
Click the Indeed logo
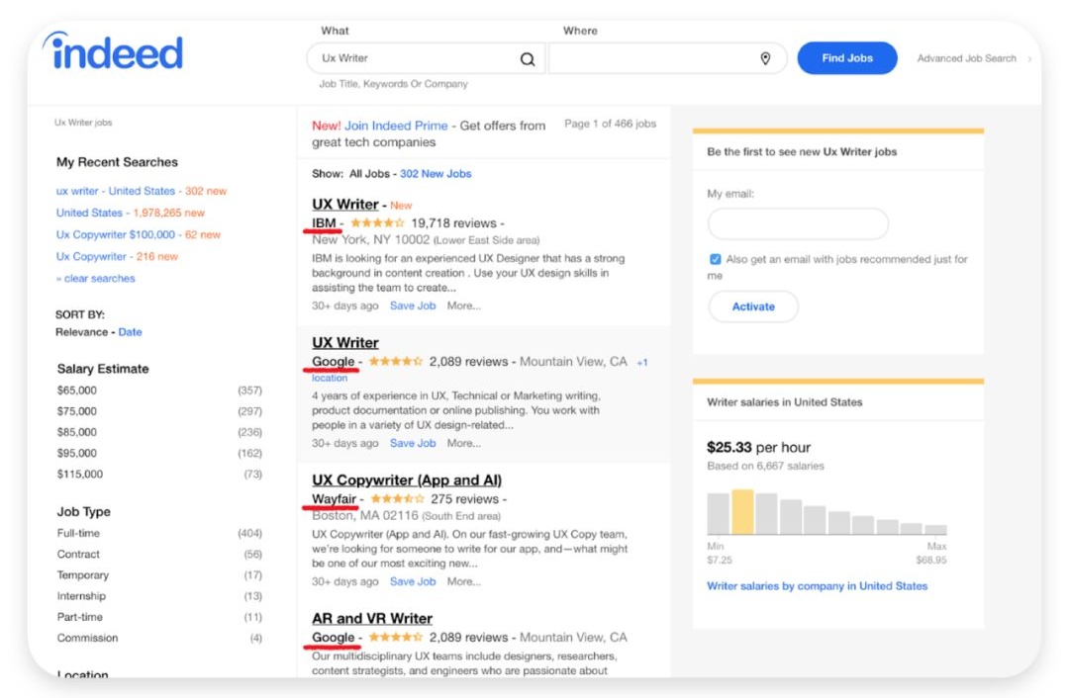pyautogui.click(x=113, y=51)
